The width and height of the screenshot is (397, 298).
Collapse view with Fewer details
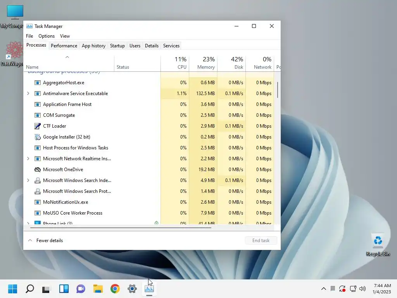tap(45, 241)
